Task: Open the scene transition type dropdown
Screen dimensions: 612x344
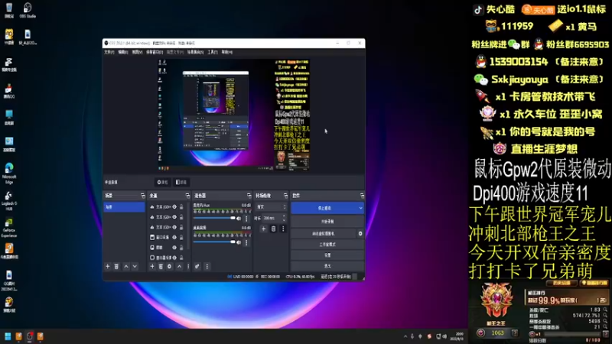Action: 272,206
